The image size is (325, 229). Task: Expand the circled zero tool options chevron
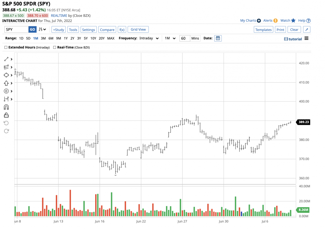tap(12, 91)
